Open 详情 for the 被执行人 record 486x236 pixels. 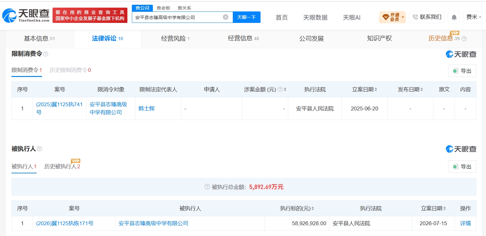click(465, 223)
